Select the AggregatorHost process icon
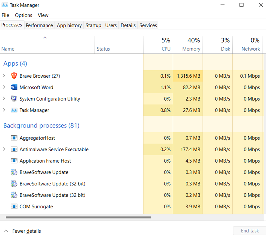The image size is (266, 237). [14, 138]
